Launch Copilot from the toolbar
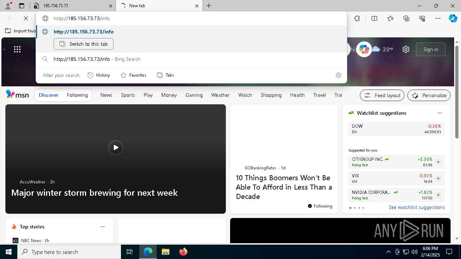 [x=453, y=18]
